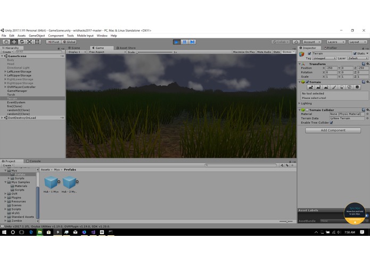The height and width of the screenshot is (263, 370).
Task: Open the Mobile Input menu
Action: (x=85, y=36)
